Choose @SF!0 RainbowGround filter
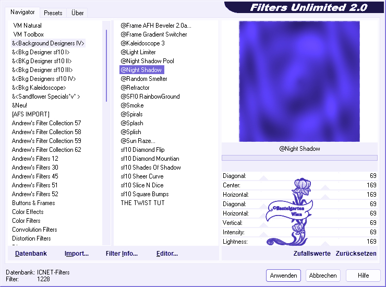 pyautogui.click(x=150, y=97)
